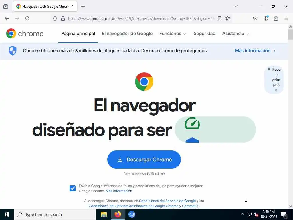Click the Firefox taskbar icon

tap(118, 214)
